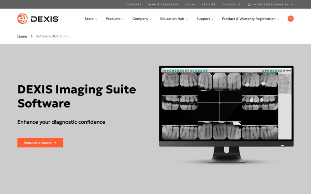Click the Register link
The width and height of the screenshot is (311, 194).
[x=208, y=4]
